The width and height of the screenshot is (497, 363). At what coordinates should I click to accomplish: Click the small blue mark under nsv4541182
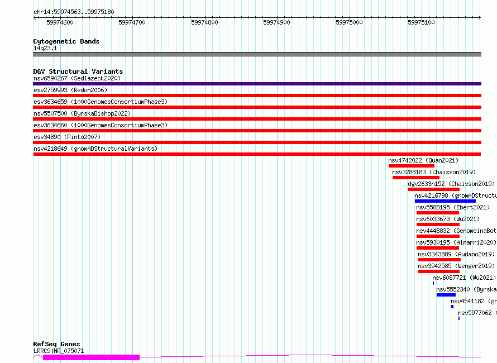click(x=452, y=307)
